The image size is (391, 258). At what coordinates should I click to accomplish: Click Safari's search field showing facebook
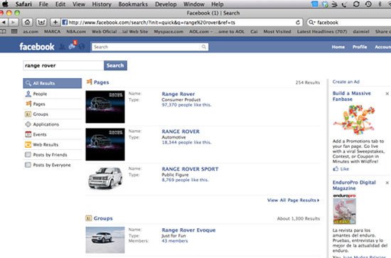[349, 23]
